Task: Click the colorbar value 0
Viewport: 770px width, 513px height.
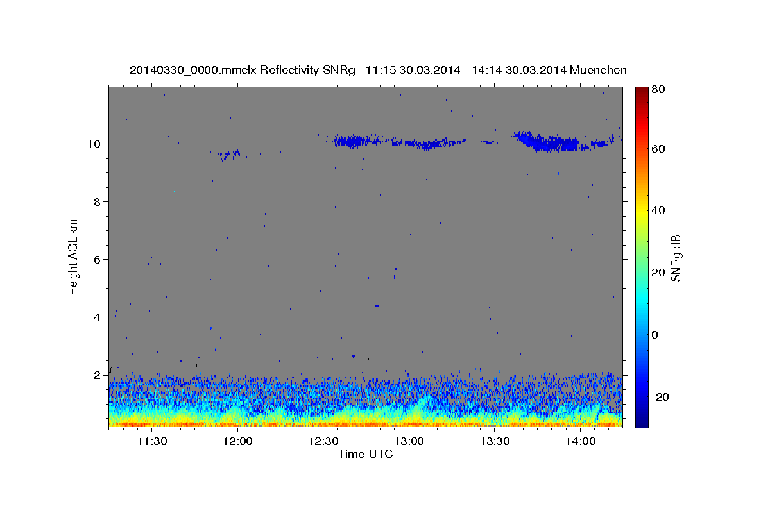Action: 656,335
